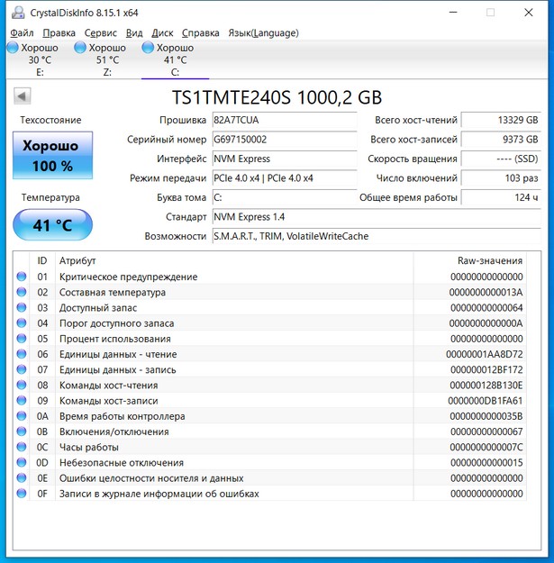Open the Вид menu
The height and width of the screenshot is (563, 554).
pos(134,33)
